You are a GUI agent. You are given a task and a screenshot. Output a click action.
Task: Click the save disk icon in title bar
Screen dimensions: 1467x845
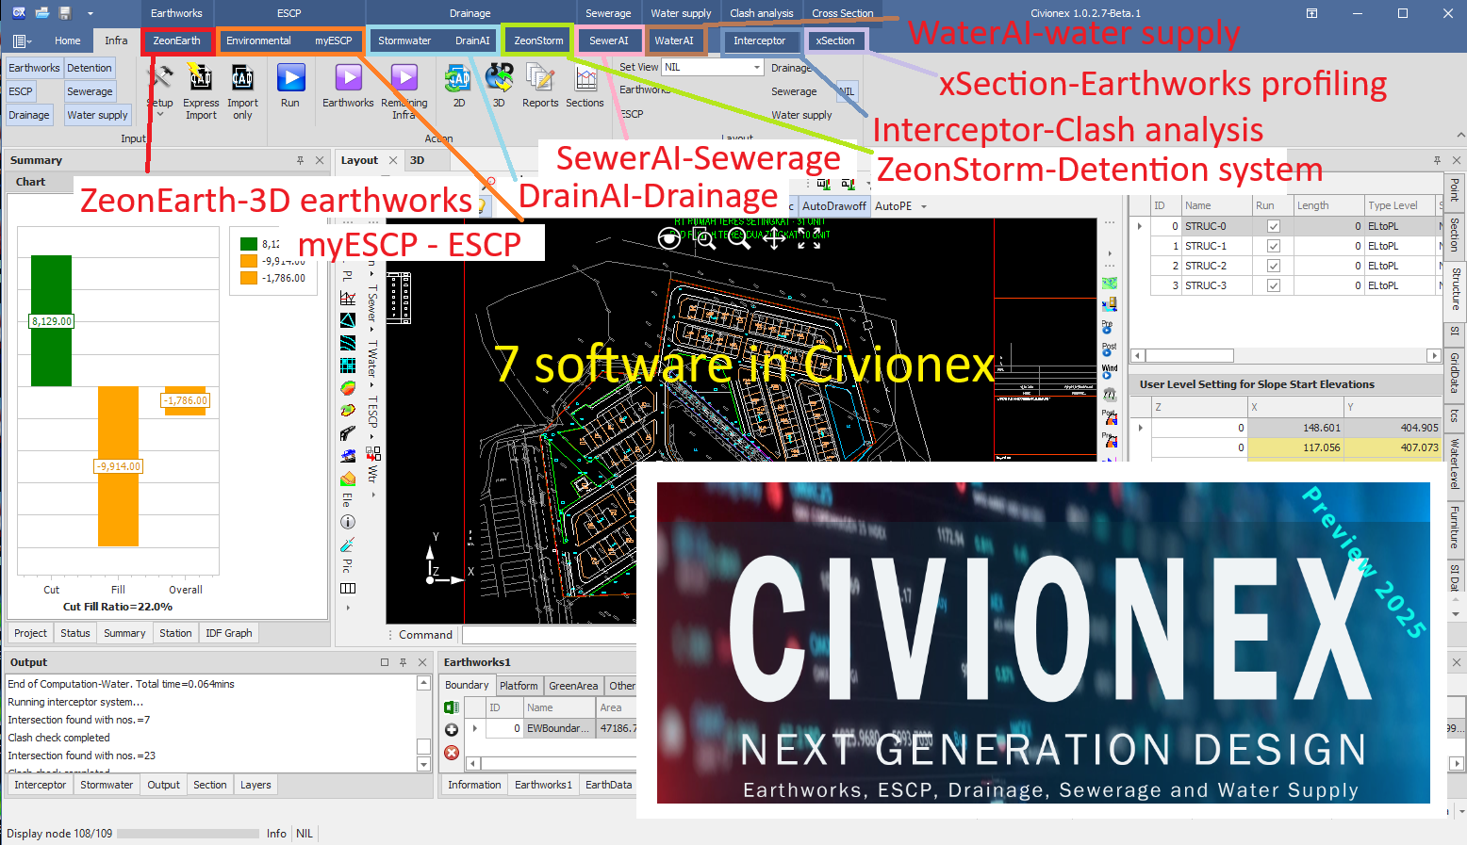pyautogui.click(x=65, y=13)
